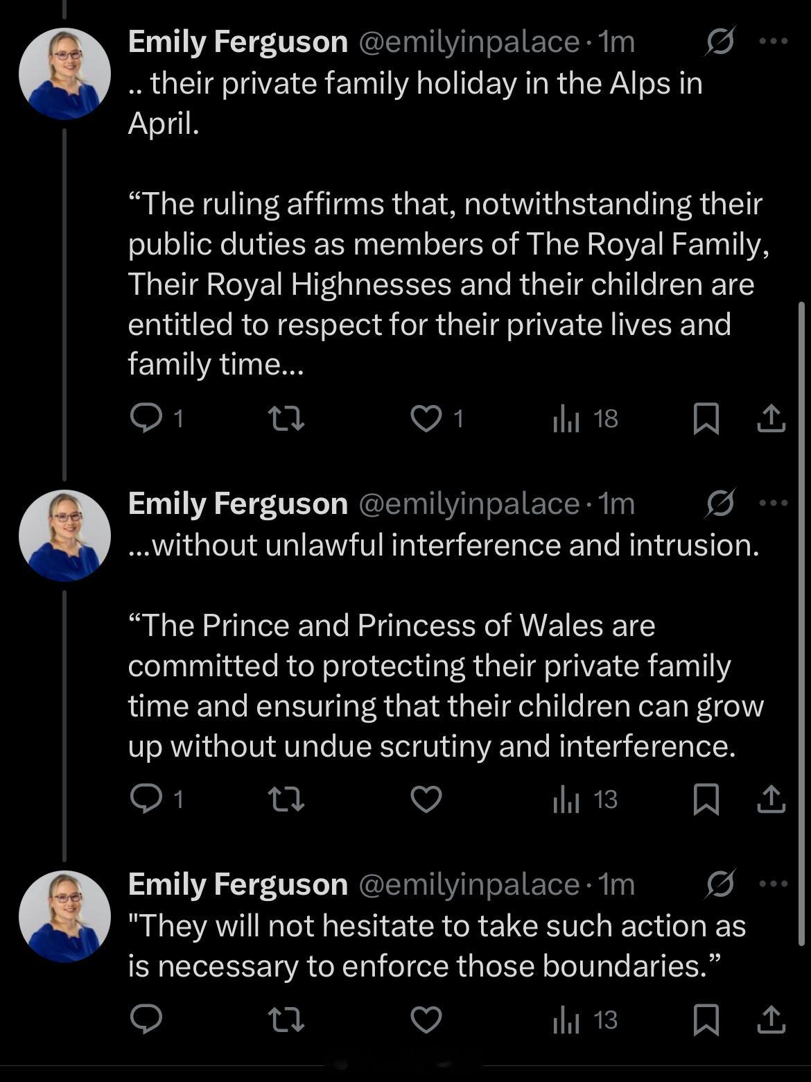Reply to the 'Alps in April' tweet

pyautogui.click(x=146, y=419)
